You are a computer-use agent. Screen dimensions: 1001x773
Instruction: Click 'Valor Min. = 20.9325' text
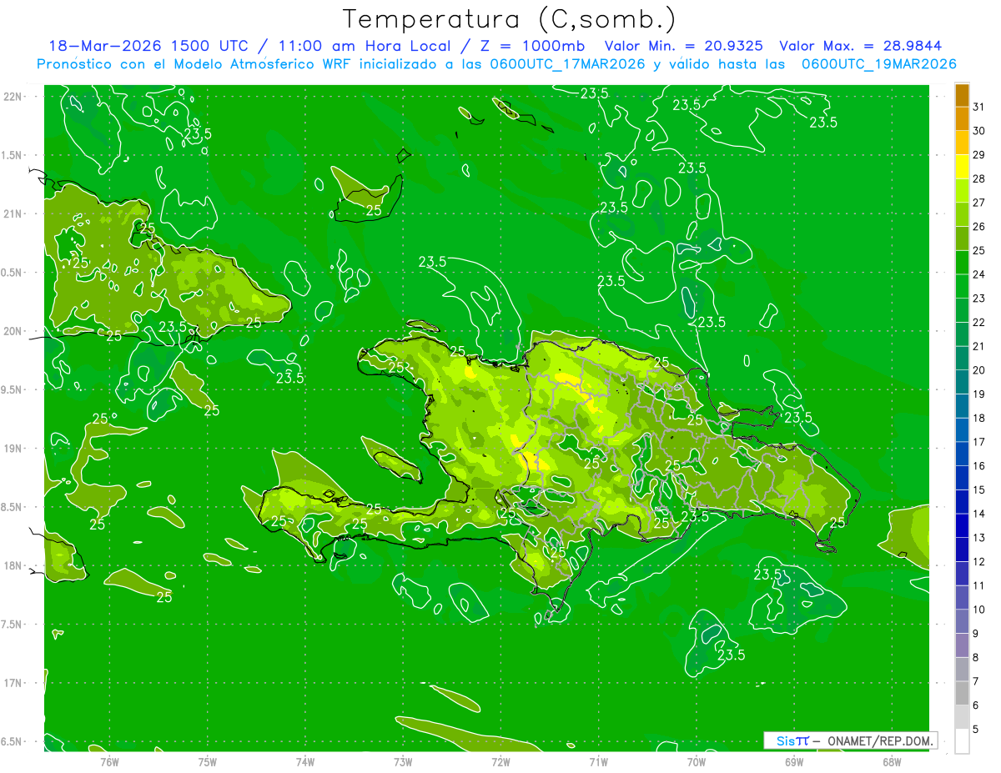[684, 46]
